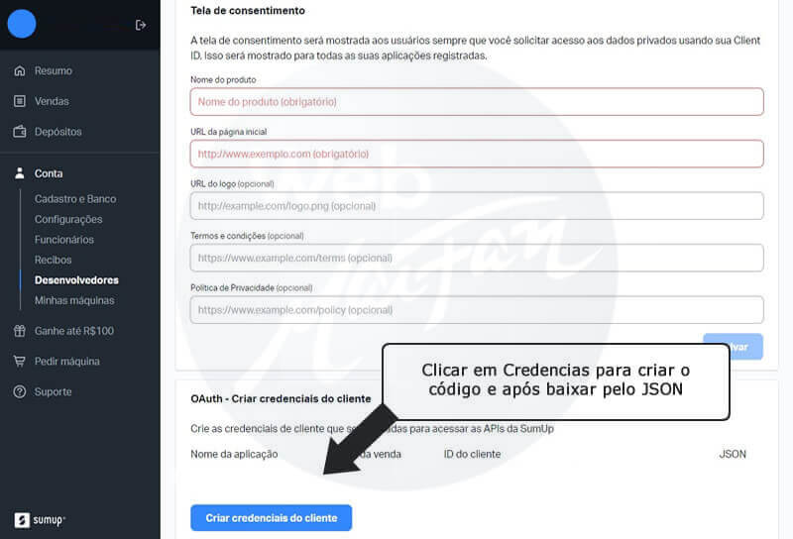Click the logout icon in sidebar header
Screen dimensions: 793x539
tap(141, 25)
